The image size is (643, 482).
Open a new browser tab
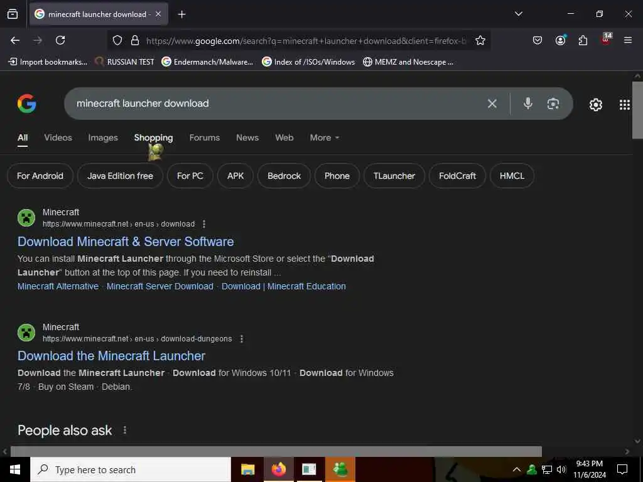coord(181,14)
